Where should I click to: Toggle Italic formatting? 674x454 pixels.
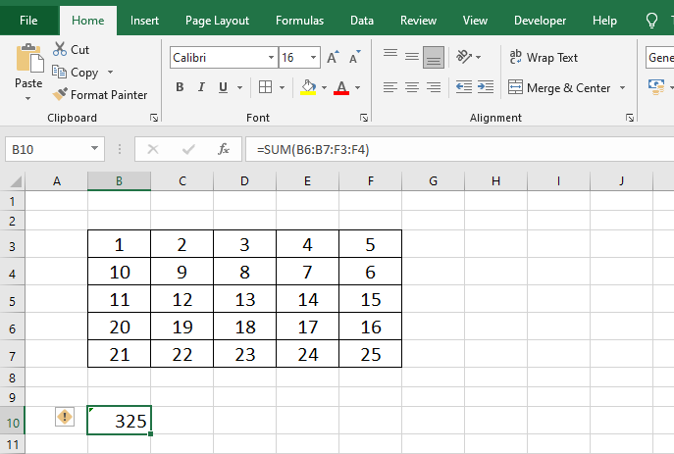[201, 87]
